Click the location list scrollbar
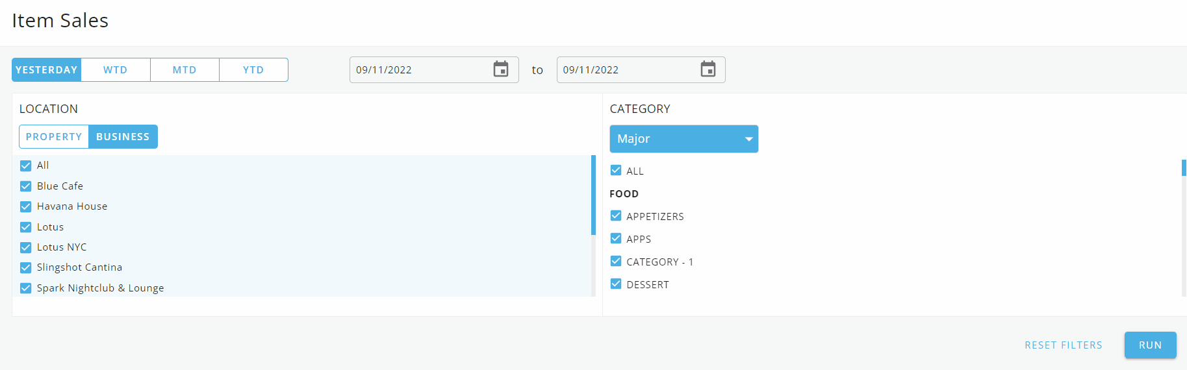 pos(593,195)
